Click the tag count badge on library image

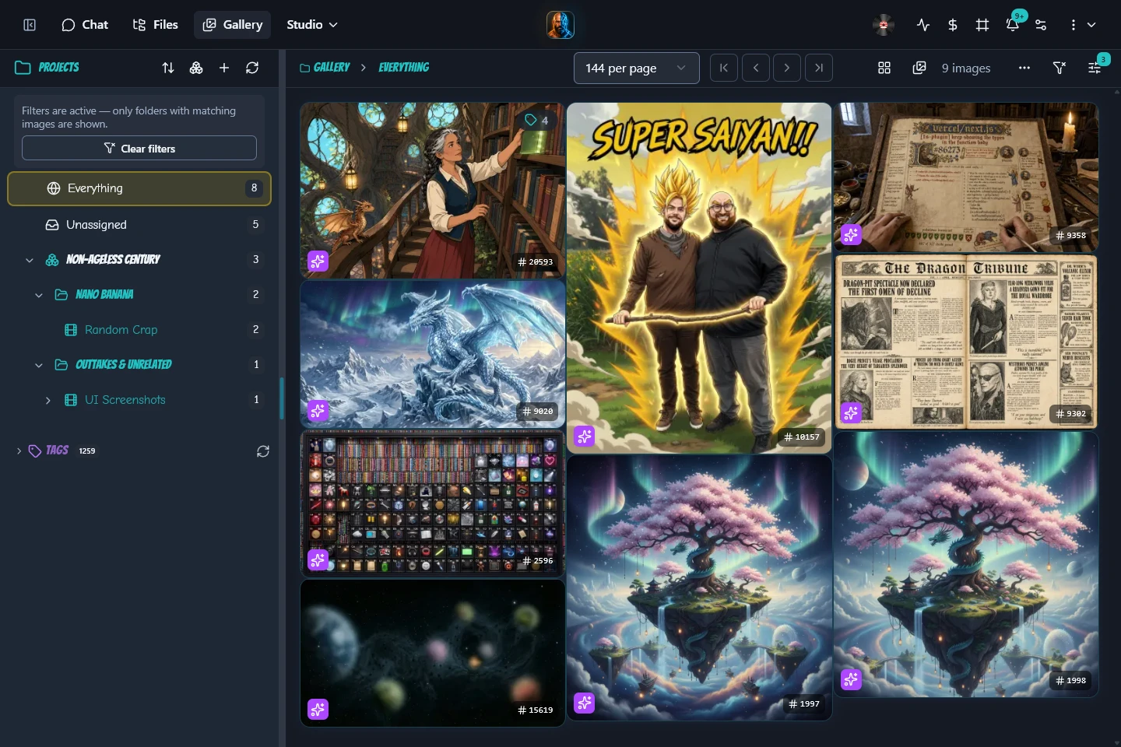pos(537,120)
